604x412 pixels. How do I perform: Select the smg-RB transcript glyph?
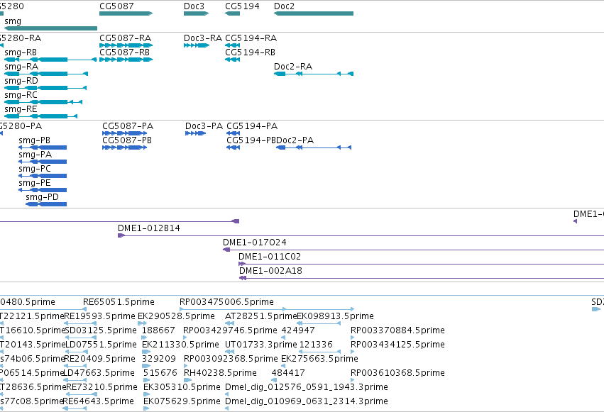(x=50, y=60)
